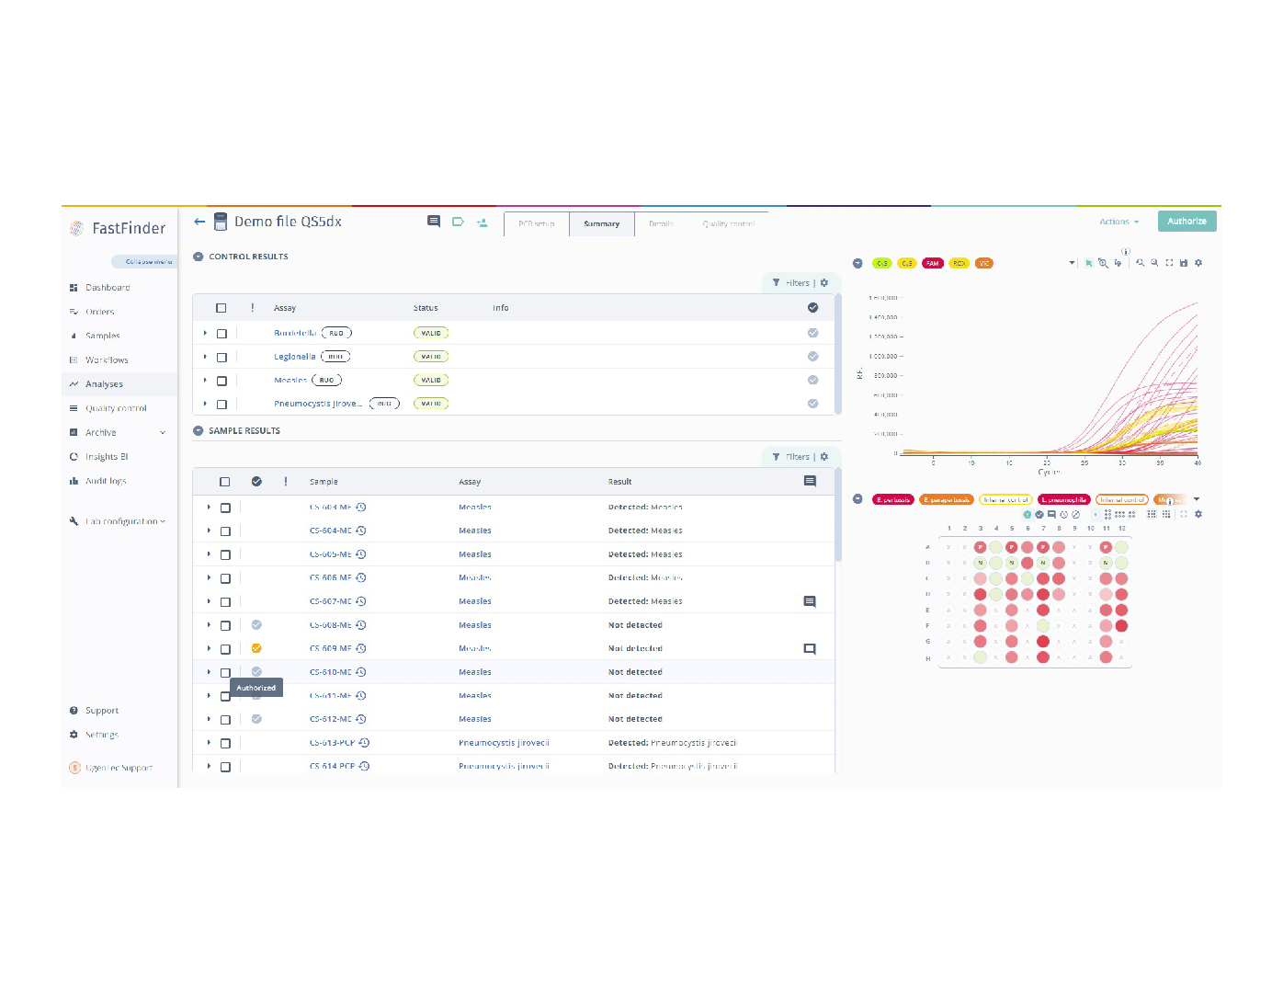Click the FastFinder logo
Screen dimensions: 1283x993
119,228
